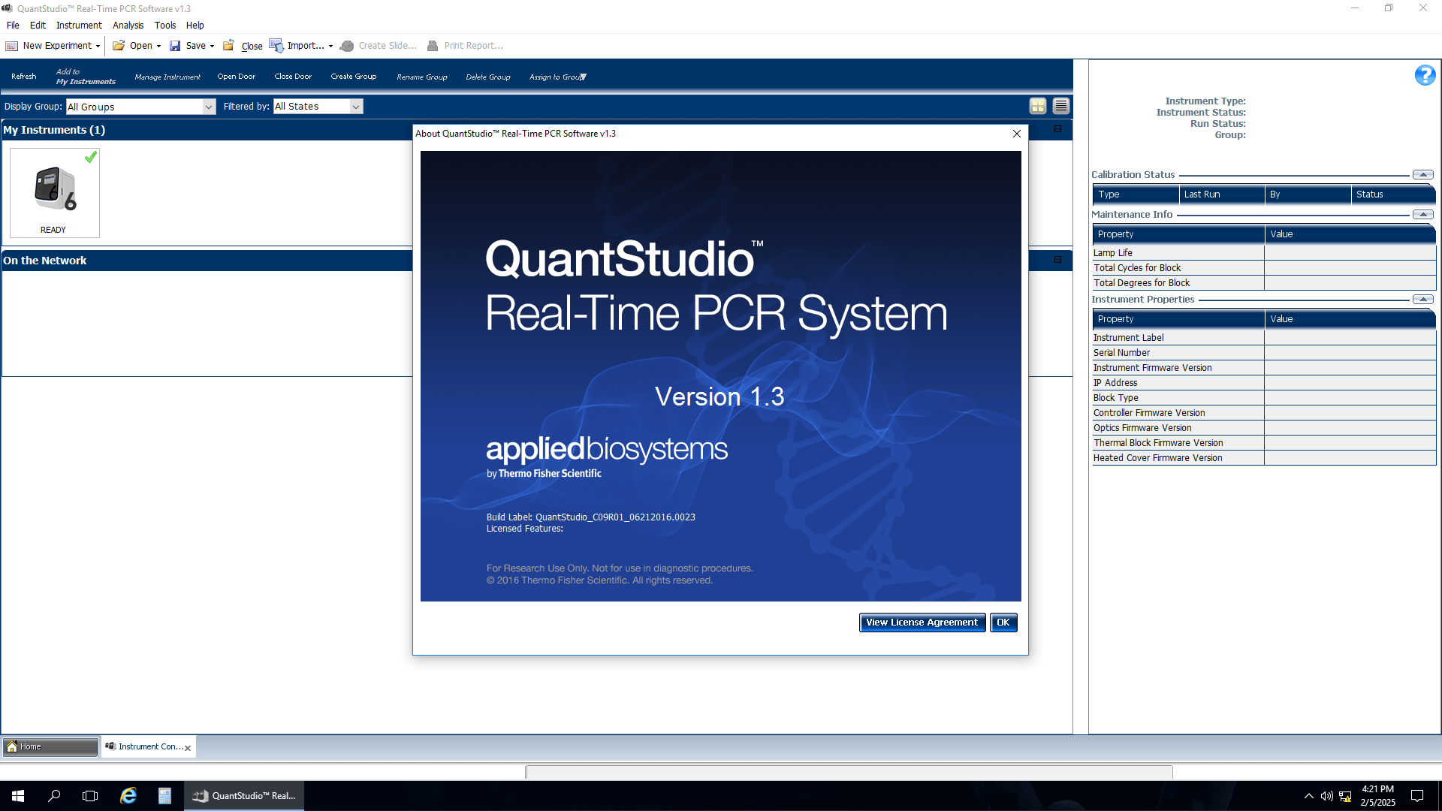Expand the New Experiment dropdown arrow
Viewport: 1442px width, 811px height.
pos(98,47)
